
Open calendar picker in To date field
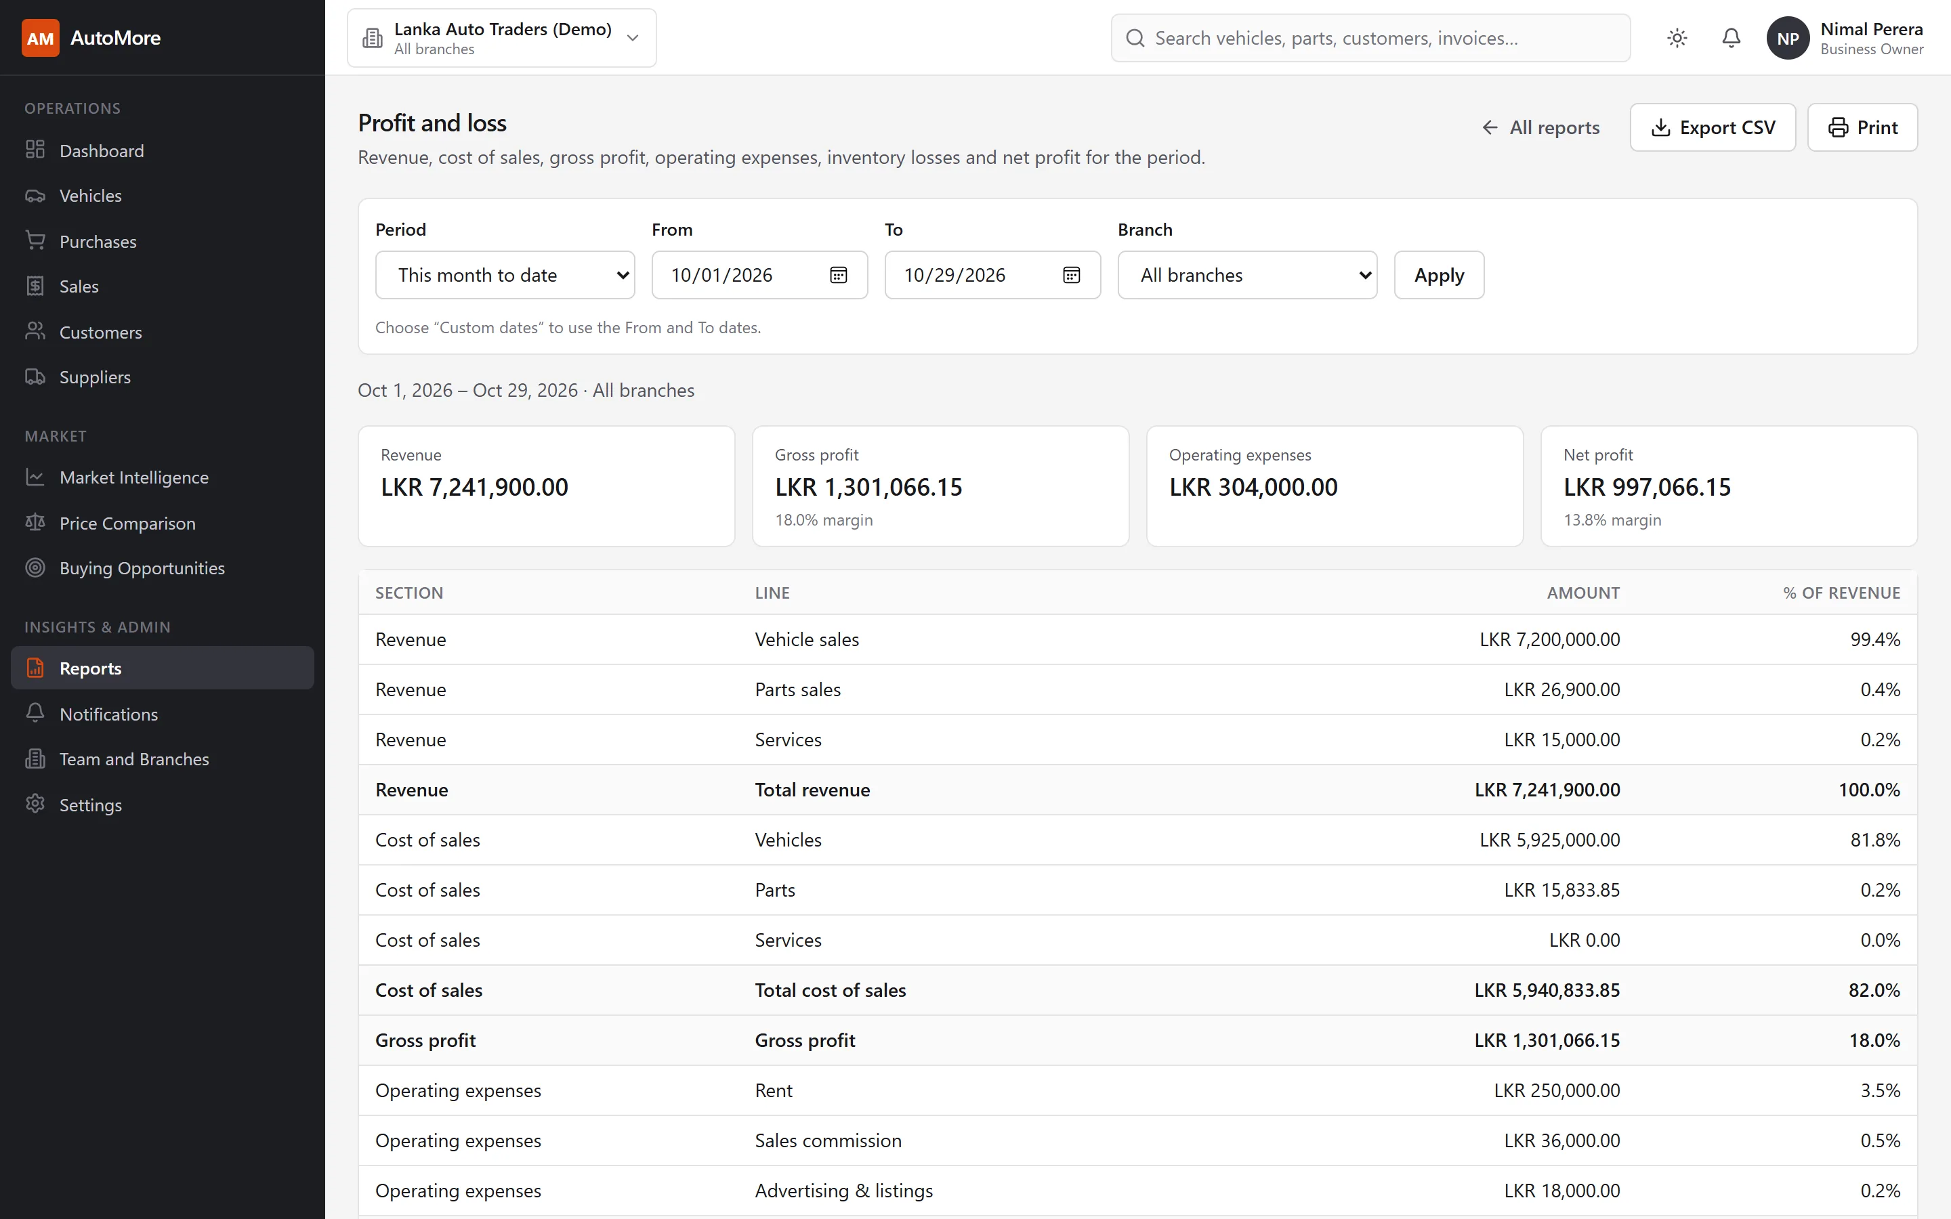tap(1072, 275)
